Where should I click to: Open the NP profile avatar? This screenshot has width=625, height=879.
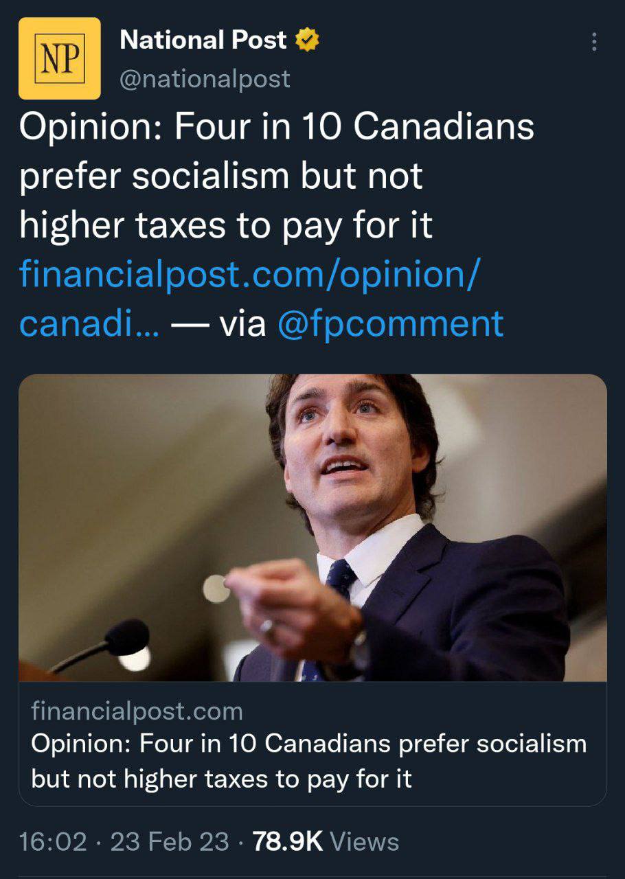tap(59, 58)
